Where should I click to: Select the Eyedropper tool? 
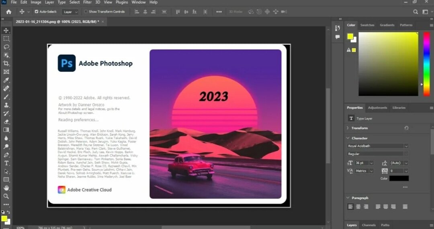pyautogui.click(x=6, y=80)
